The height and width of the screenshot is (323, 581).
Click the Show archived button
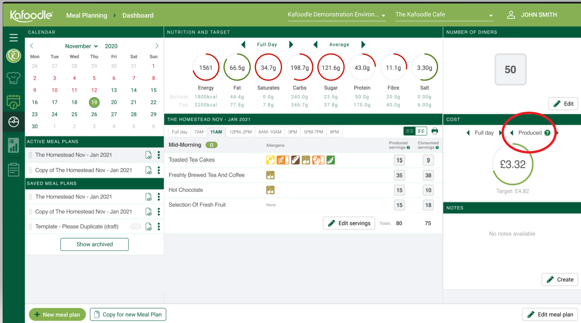(94, 244)
